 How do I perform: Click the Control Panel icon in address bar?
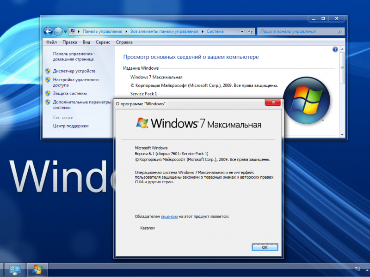click(73, 31)
